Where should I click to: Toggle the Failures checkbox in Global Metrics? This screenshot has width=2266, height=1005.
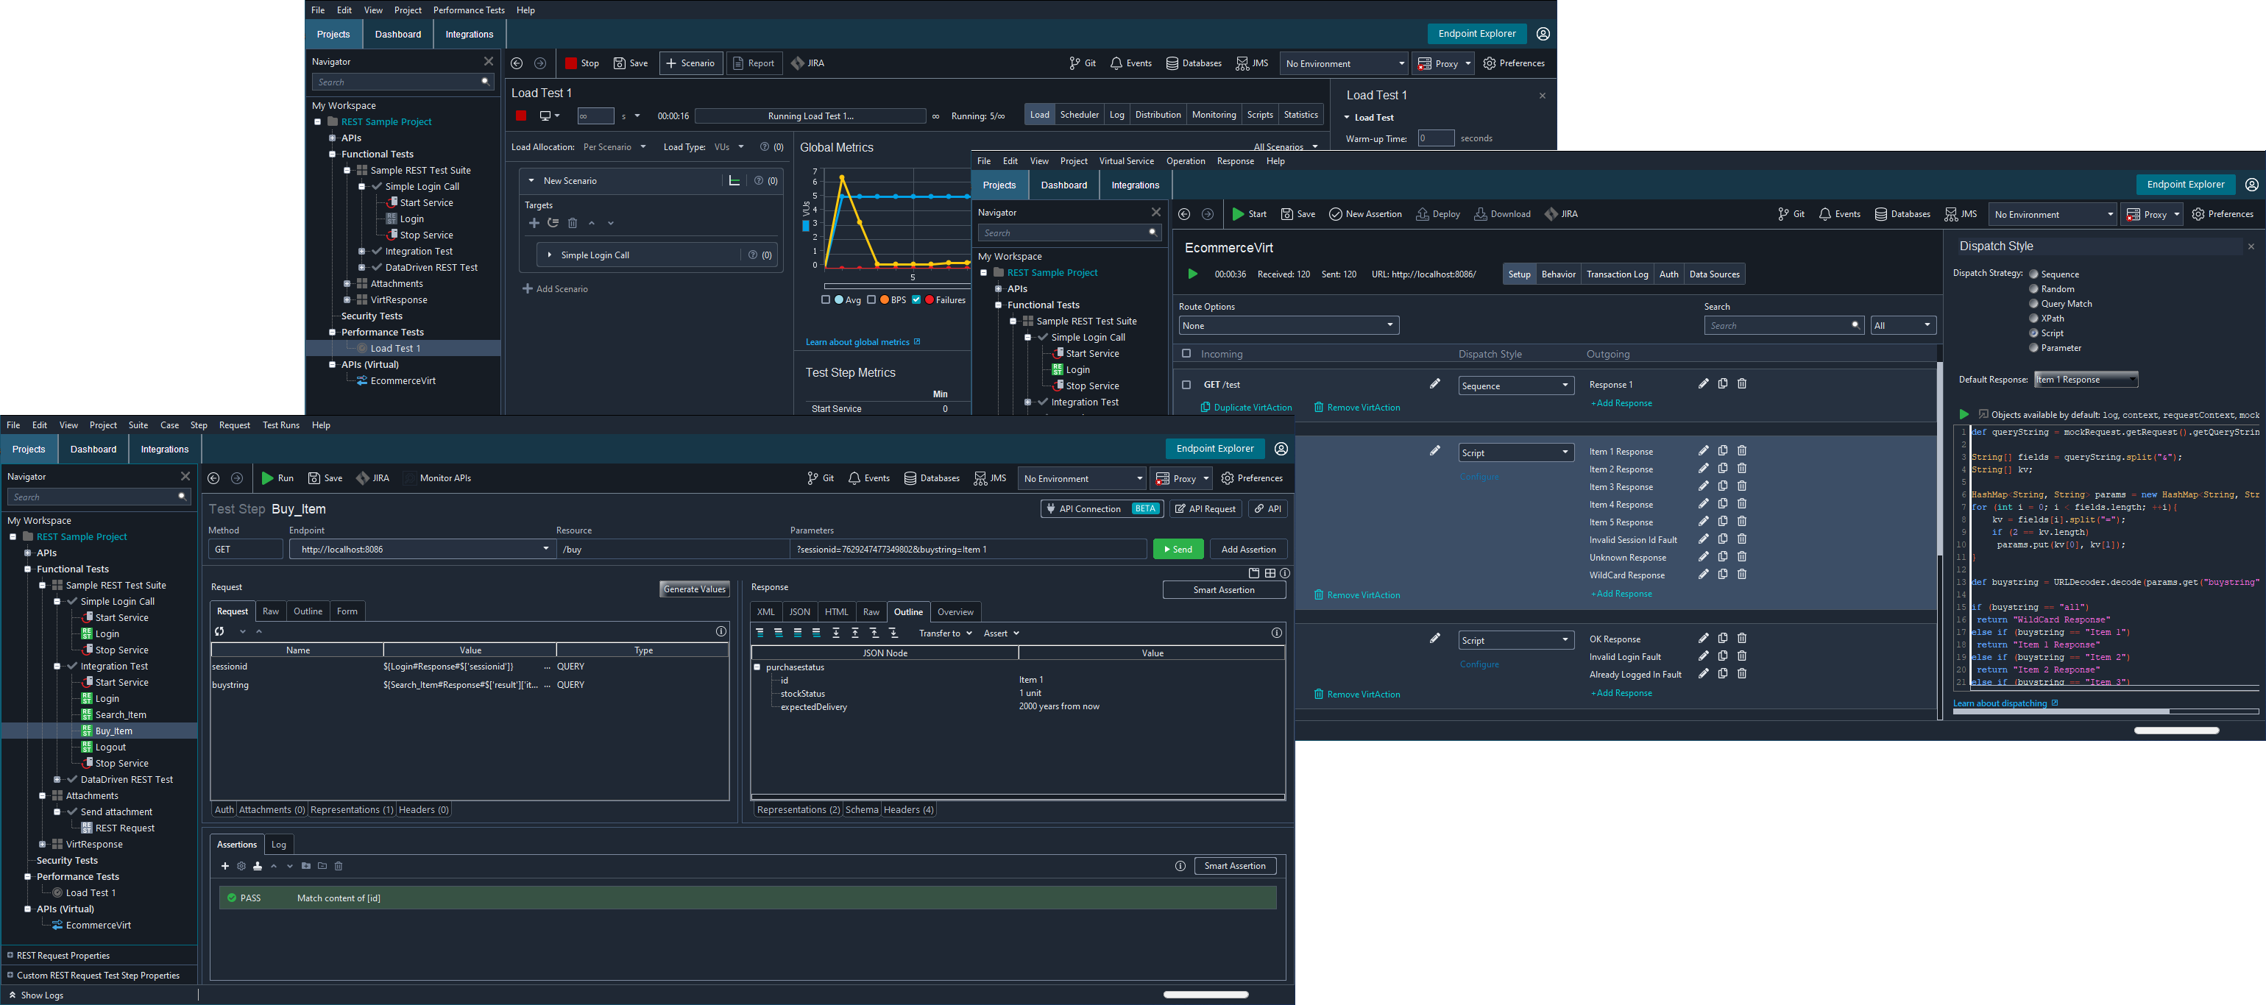pyautogui.click(x=916, y=300)
